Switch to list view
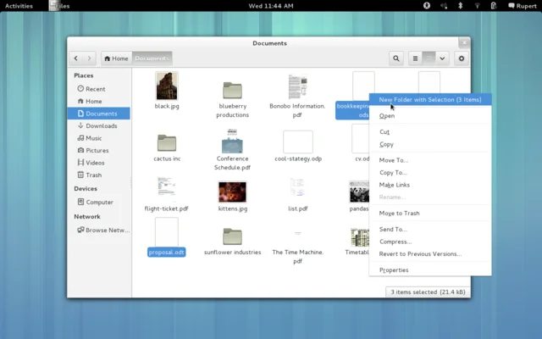The width and height of the screenshot is (542, 339). [416, 58]
